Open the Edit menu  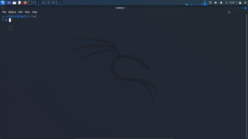(x=21, y=12)
